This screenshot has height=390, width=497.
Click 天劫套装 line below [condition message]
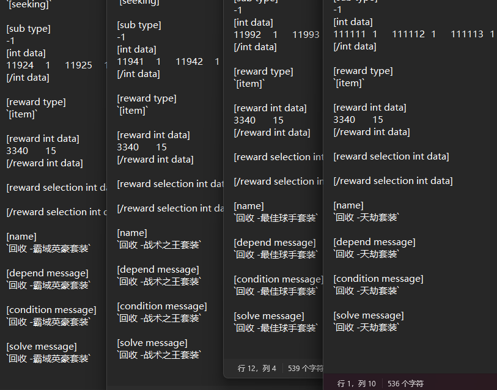(366, 291)
